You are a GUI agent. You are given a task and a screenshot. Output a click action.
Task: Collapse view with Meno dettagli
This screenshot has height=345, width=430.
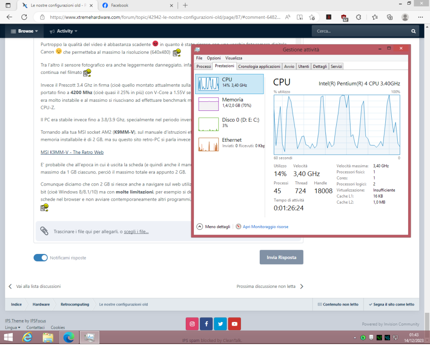click(213, 227)
